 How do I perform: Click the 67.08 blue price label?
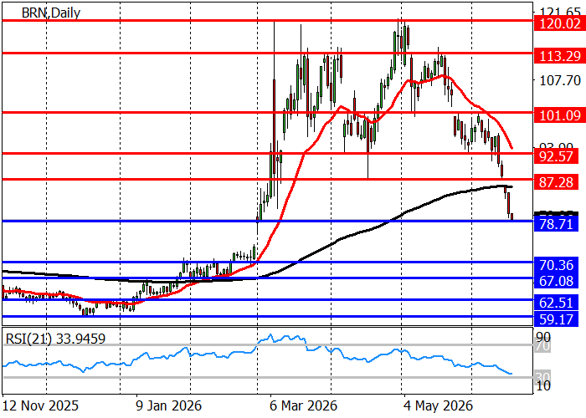pos(556,281)
